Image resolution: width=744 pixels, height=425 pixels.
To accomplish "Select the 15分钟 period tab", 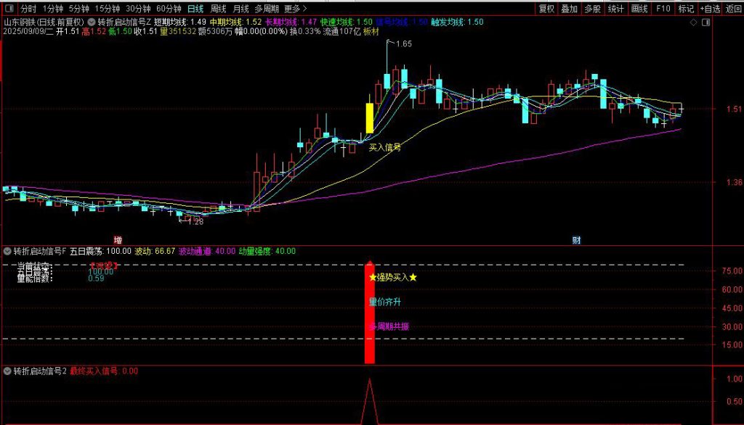I will (108, 9).
